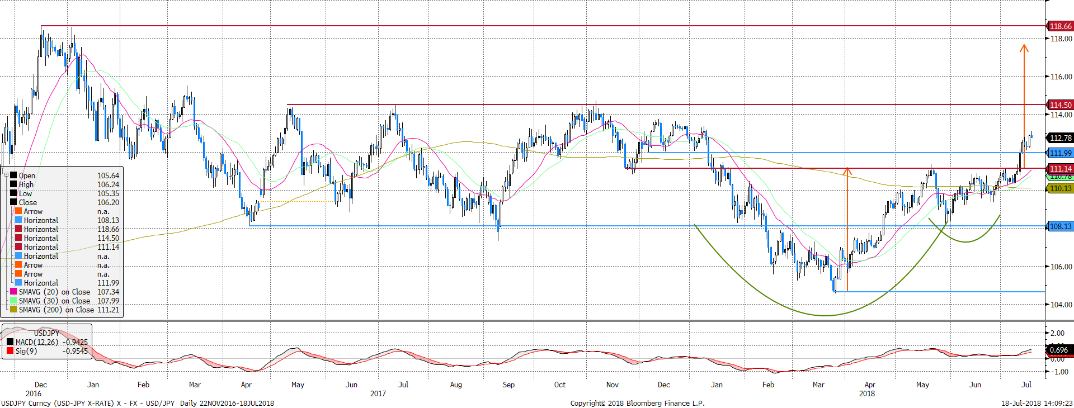Image resolution: width=1074 pixels, height=408 pixels.
Task: Collapse the price legend tree expander
Action: (6, 175)
